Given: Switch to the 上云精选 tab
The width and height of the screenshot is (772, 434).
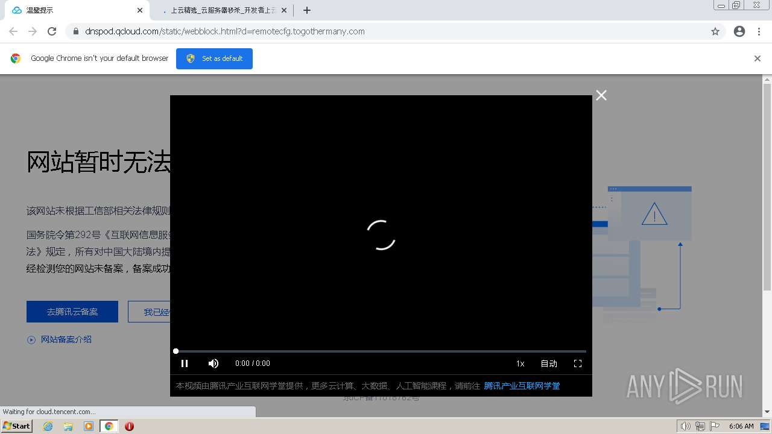Looking at the screenshot, I should pos(223,10).
